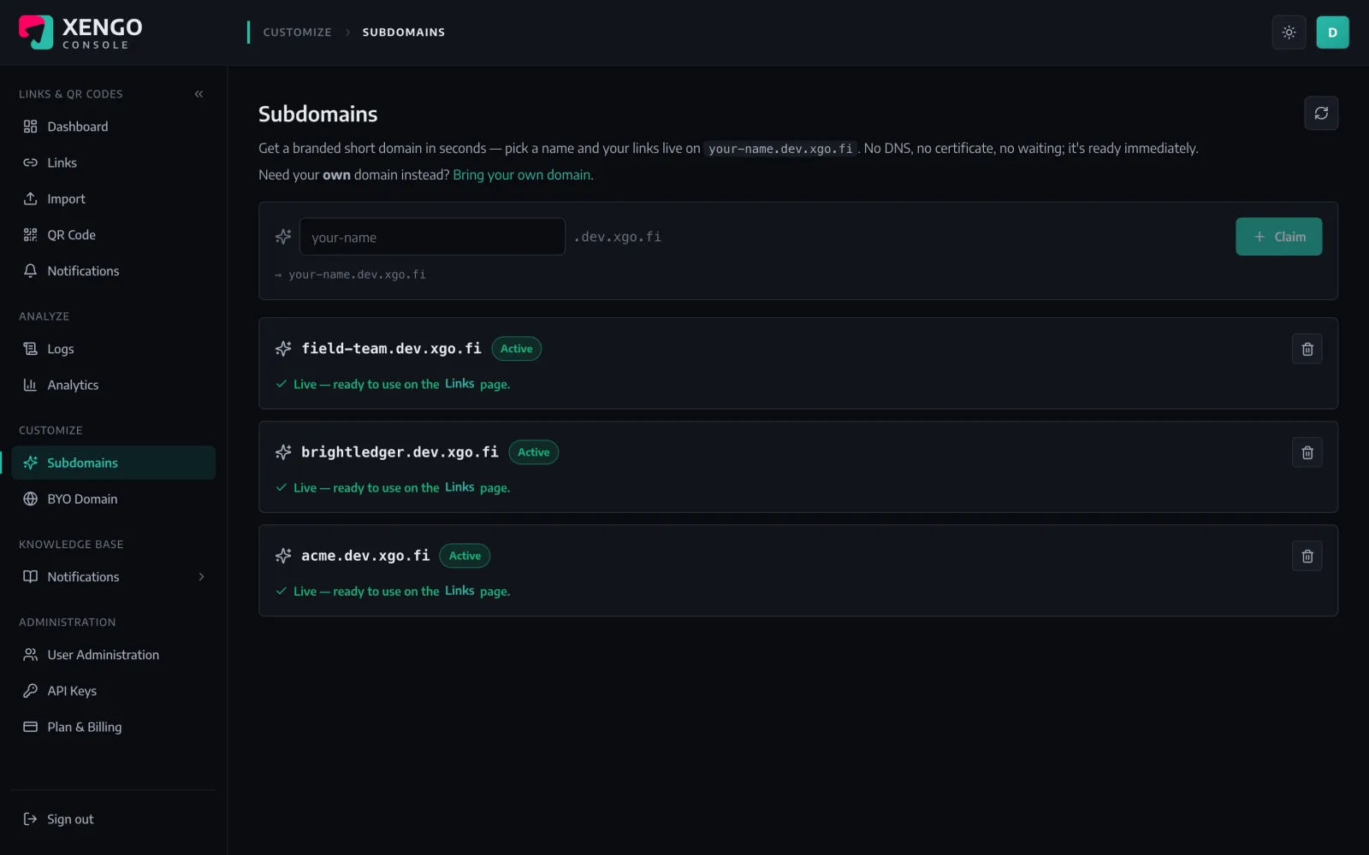Viewport: 1369px width, 855px height.
Task: Click the Claim button
Action: pos(1278,237)
